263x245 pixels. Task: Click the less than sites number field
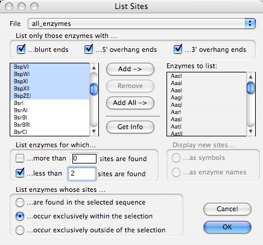click(x=82, y=174)
